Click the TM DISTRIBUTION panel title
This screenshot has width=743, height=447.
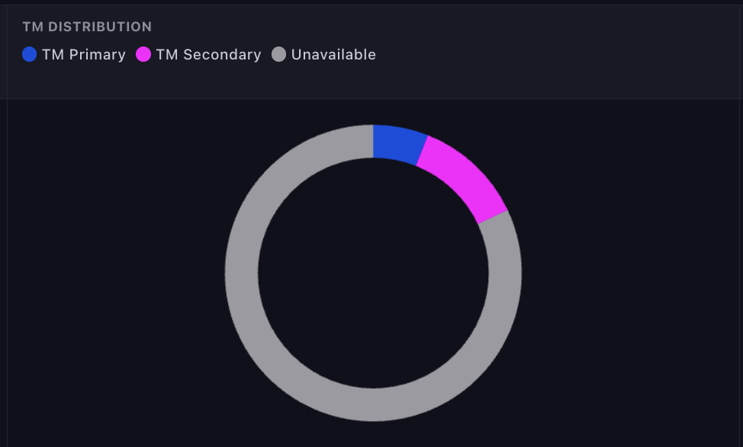tap(87, 27)
